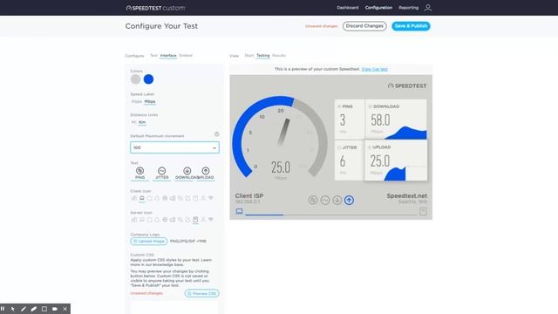
Task: Choose Kbps speed label
Action: [x=136, y=101]
